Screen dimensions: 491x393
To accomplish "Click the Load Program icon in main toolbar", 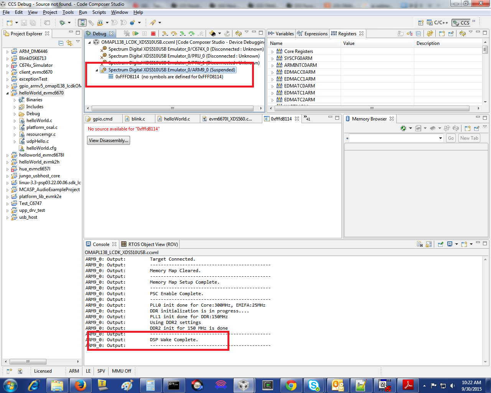I will click(100, 23).
